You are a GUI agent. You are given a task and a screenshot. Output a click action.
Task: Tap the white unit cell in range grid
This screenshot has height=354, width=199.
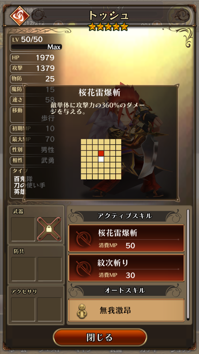pos(101,159)
